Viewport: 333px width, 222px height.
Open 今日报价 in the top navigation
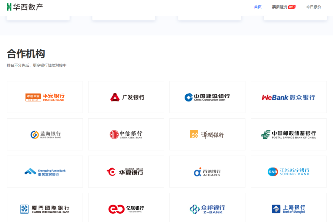[314, 7]
